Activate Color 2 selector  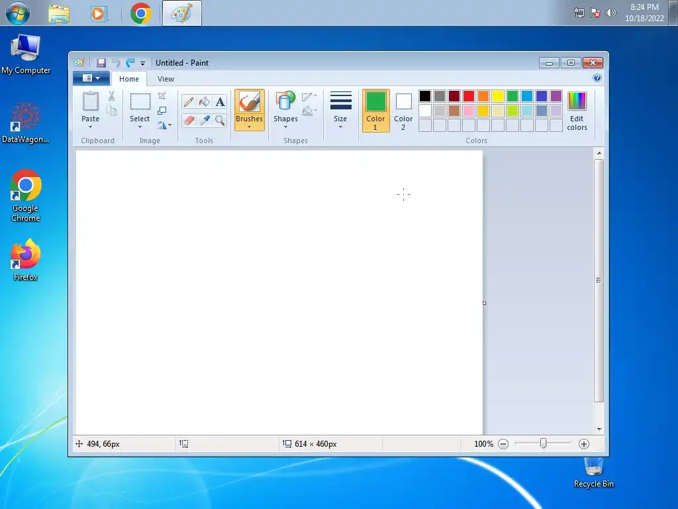pyautogui.click(x=403, y=111)
